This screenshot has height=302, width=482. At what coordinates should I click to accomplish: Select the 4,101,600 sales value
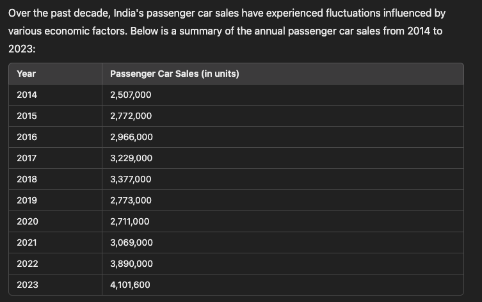click(130, 285)
